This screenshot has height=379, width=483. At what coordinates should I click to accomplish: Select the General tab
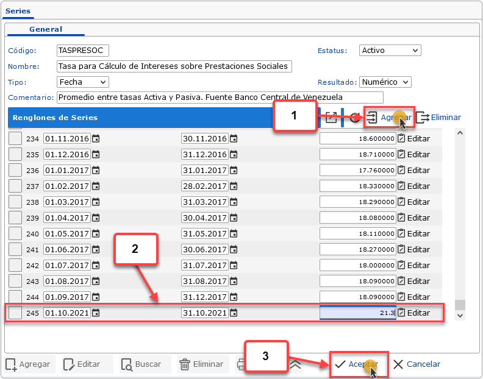click(x=46, y=29)
